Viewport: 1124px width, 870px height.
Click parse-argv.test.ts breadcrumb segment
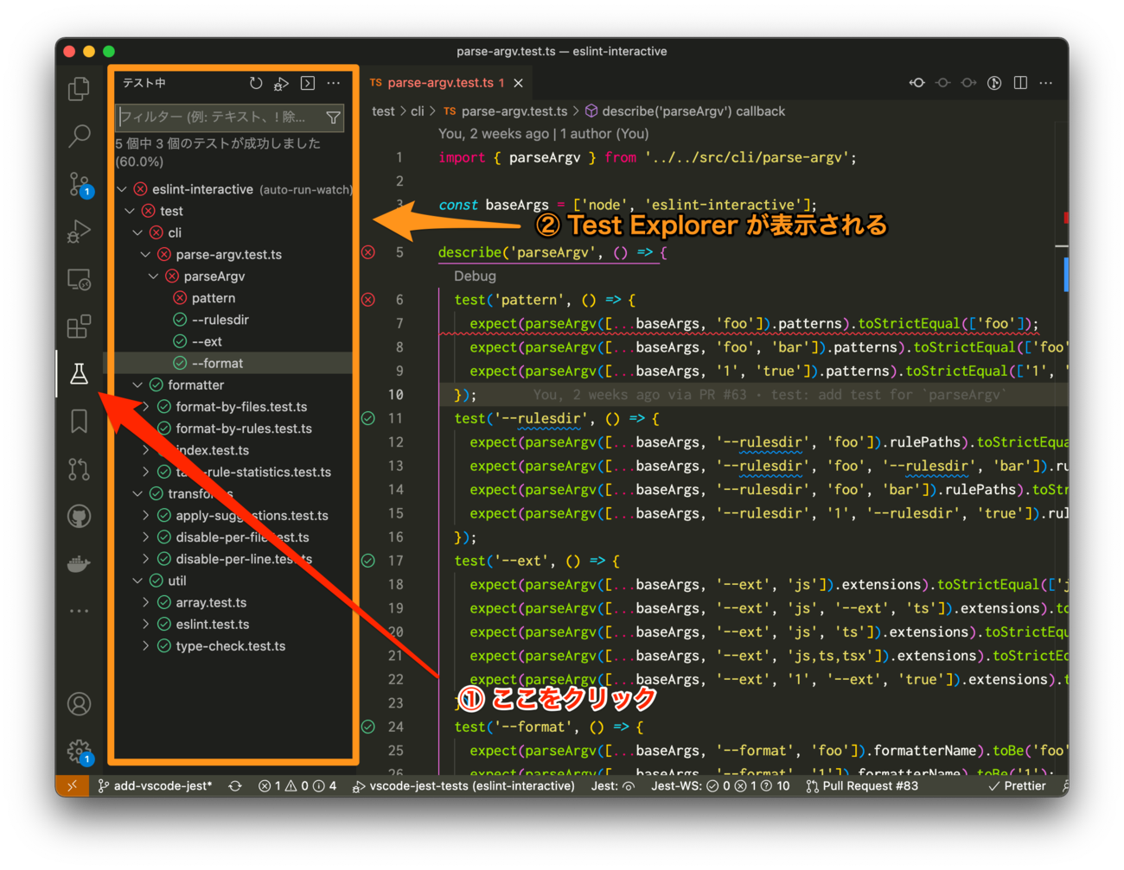(x=514, y=111)
